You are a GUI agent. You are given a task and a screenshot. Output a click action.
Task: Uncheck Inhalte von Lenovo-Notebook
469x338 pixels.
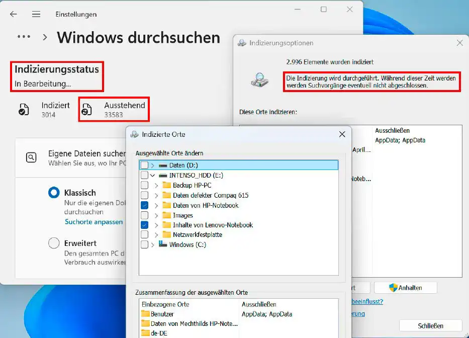pos(144,225)
